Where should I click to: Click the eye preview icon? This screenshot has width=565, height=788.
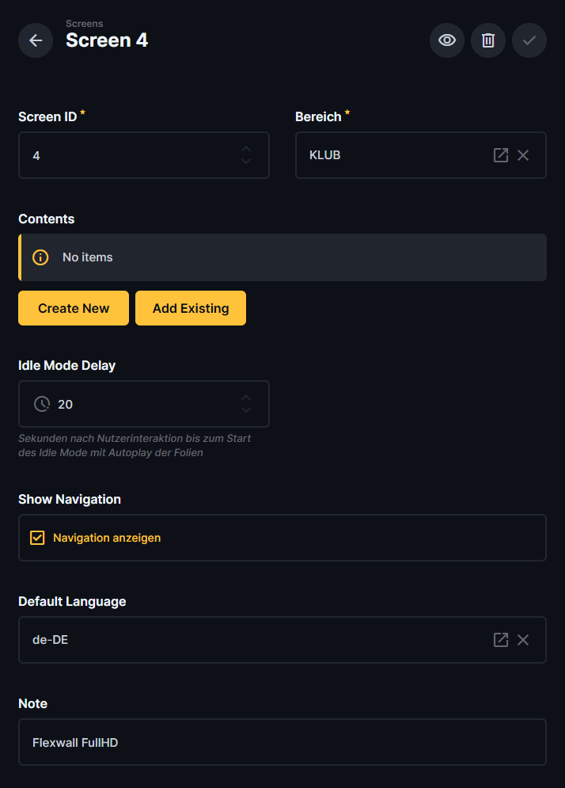point(447,40)
